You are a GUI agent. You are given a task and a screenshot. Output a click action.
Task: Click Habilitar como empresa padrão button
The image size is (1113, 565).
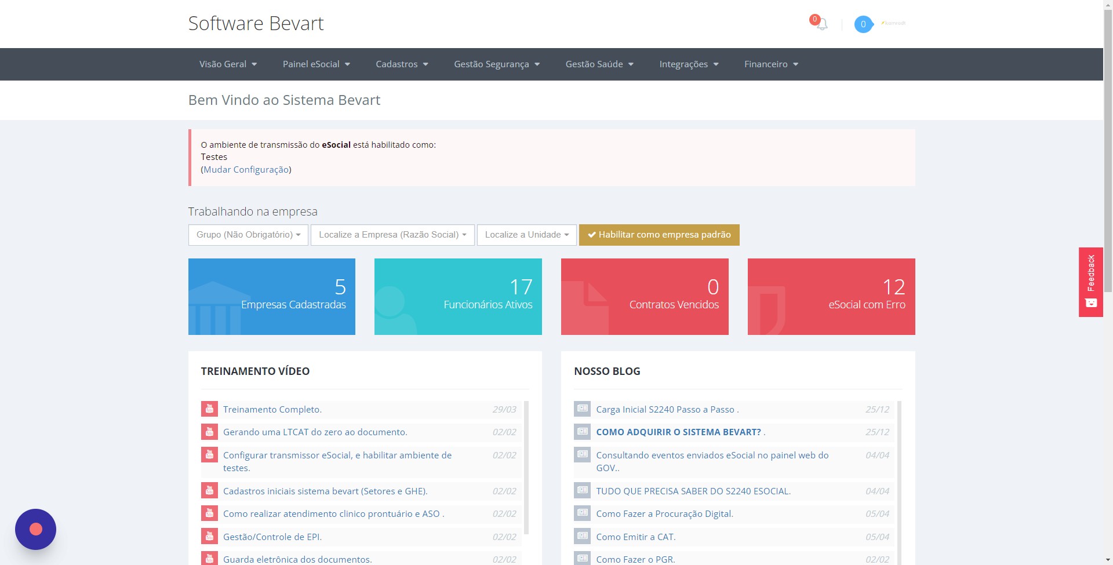click(659, 235)
